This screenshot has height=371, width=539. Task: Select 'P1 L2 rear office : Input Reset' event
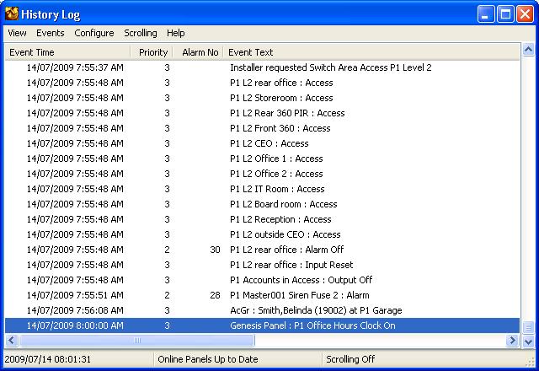point(262,265)
